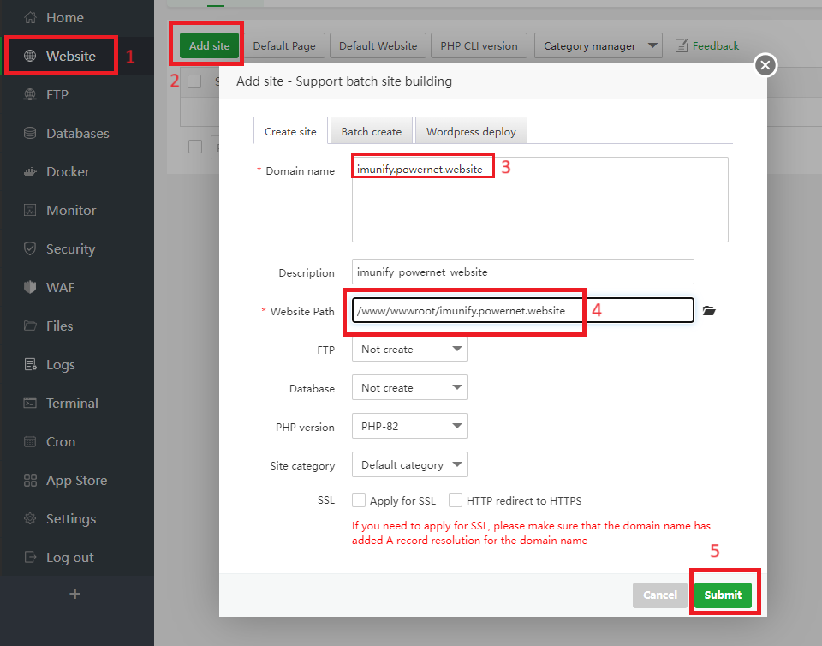Cancel the Add site dialog
822x646 pixels.
659,595
